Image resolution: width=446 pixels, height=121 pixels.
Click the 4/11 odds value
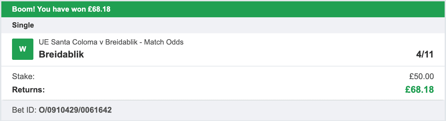click(x=424, y=54)
